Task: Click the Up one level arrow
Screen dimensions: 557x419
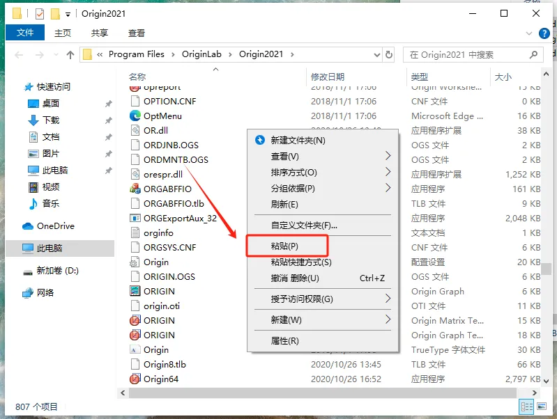Action: point(70,54)
